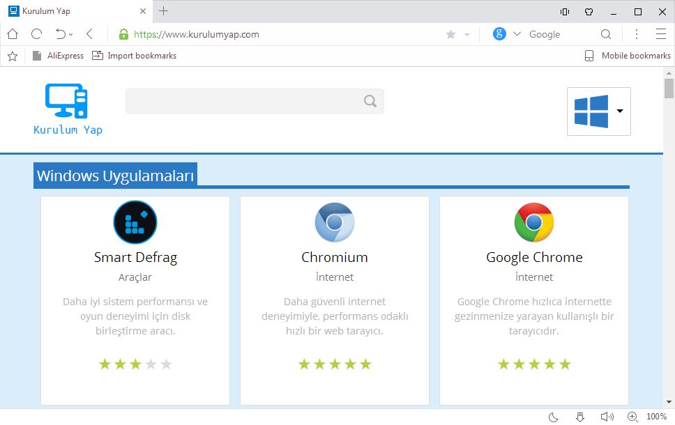Click the 100% zoom level
675x425 pixels.
tap(656, 417)
